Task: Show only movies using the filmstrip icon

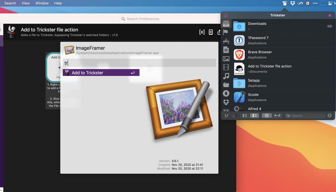Action: click(226, 67)
